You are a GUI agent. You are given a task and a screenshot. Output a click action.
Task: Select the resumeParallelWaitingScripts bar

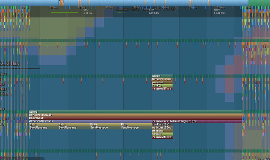(197, 121)
